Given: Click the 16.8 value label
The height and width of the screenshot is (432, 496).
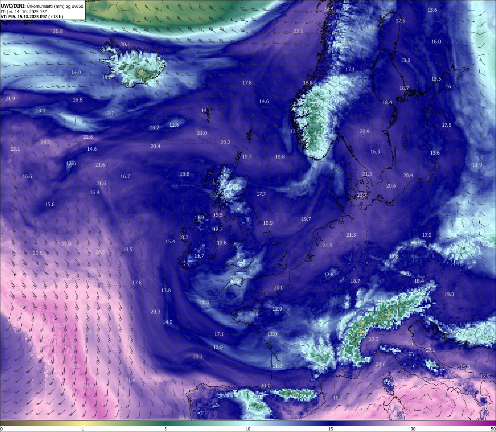Looking at the screenshot, I should (77, 100).
